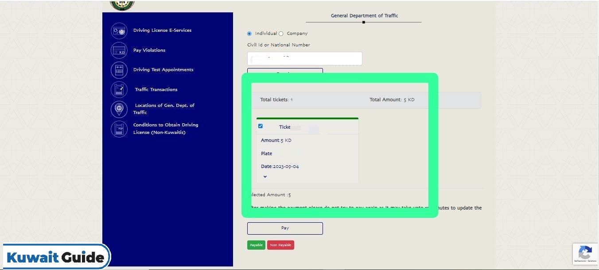Click the red Non Payable legend button
599x270 pixels.
[280, 245]
